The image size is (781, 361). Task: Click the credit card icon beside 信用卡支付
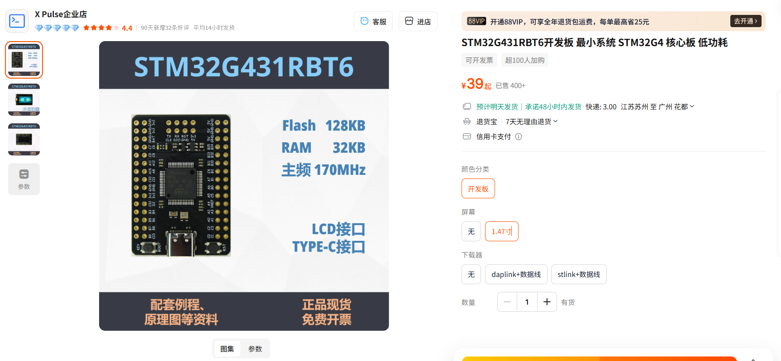point(467,136)
